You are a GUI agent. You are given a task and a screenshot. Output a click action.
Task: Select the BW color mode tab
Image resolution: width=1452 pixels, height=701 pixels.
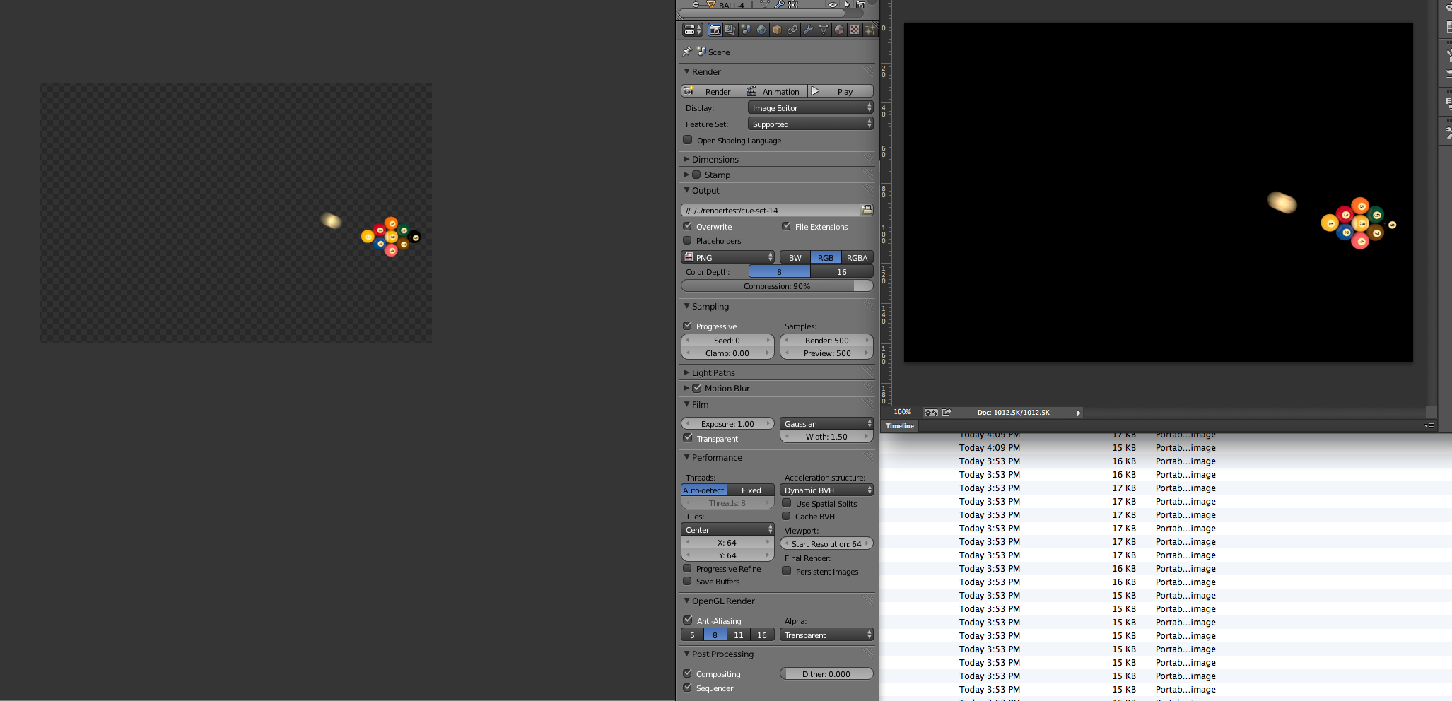click(795, 257)
